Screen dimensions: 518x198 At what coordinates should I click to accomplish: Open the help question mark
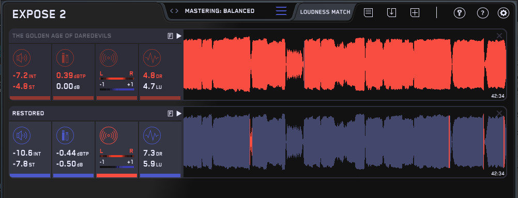tap(483, 13)
